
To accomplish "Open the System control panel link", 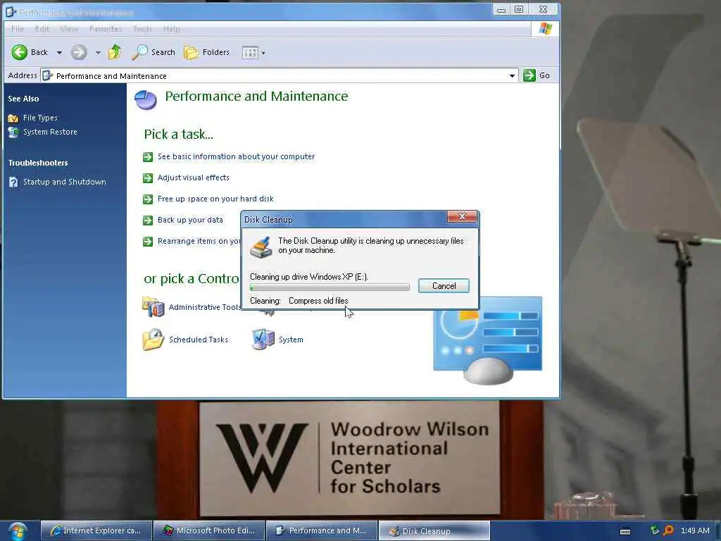I will (291, 340).
